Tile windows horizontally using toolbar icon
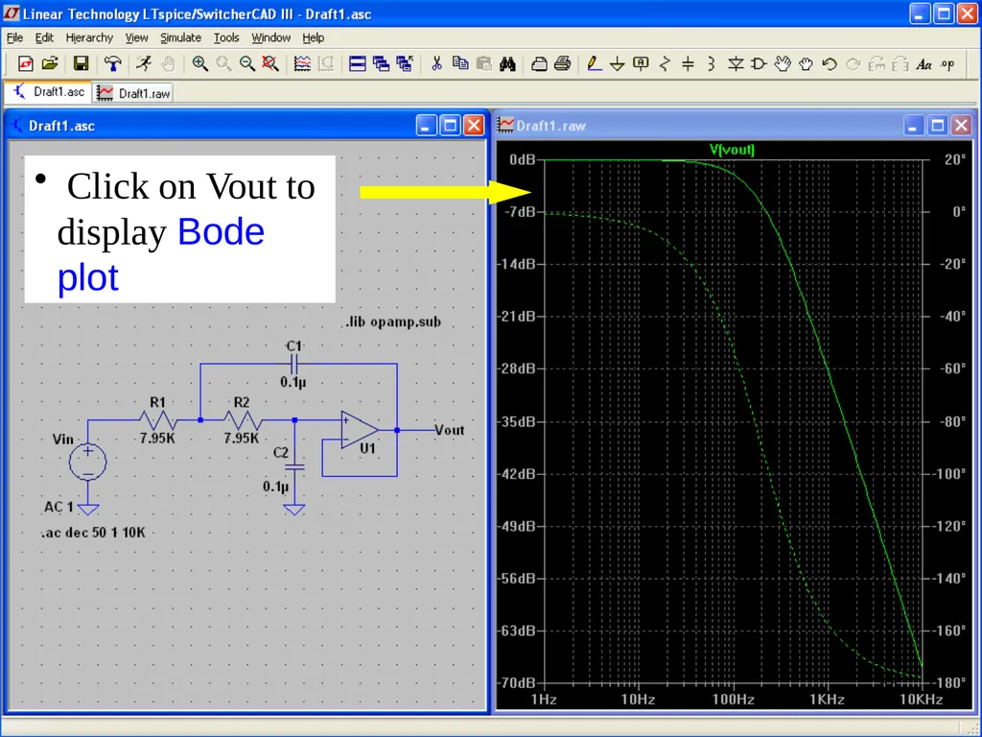Screen dimensions: 982x737 pos(358,63)
